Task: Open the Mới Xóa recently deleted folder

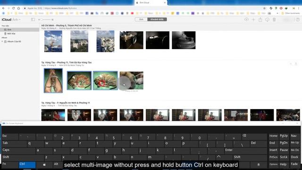Action: coord(11,34)
